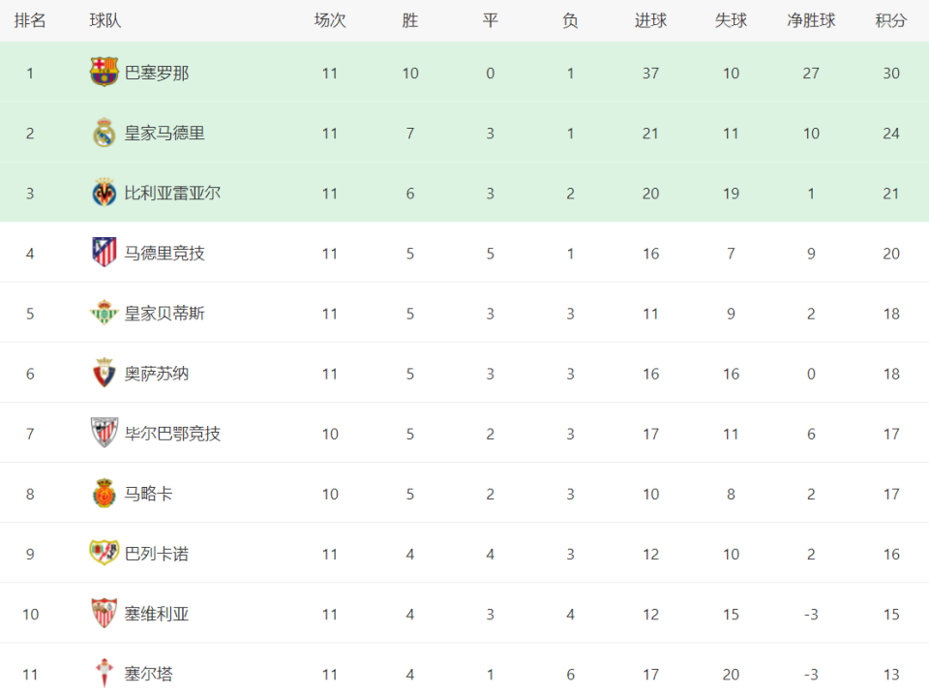The image size is (929, 694).
Task: Click the Real Betis green crest
Action: [x=104, y=313]
